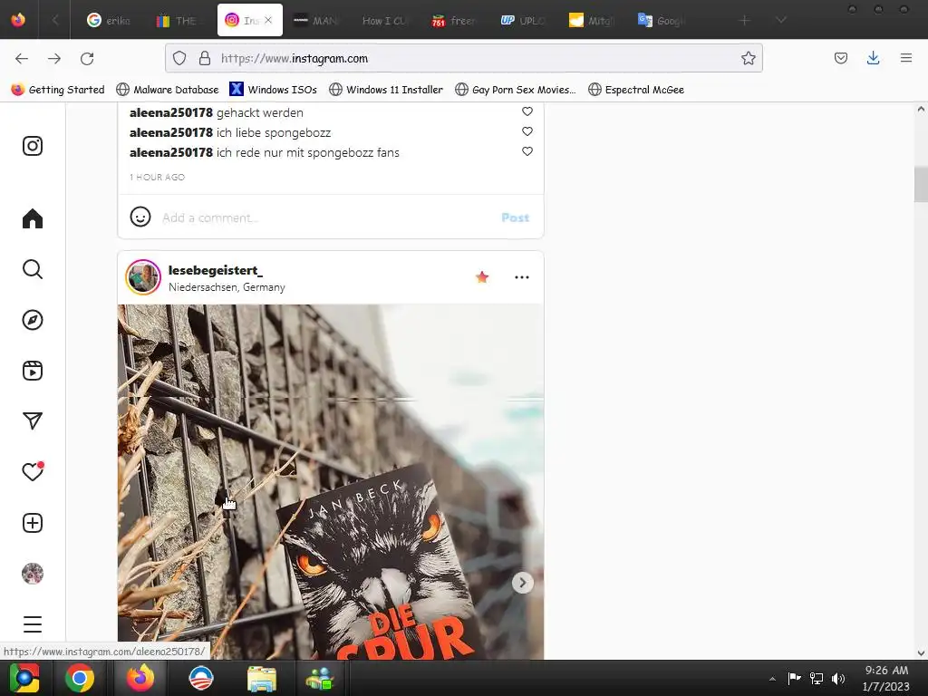
Task: Go forward in Firefox
Action: 54,58
